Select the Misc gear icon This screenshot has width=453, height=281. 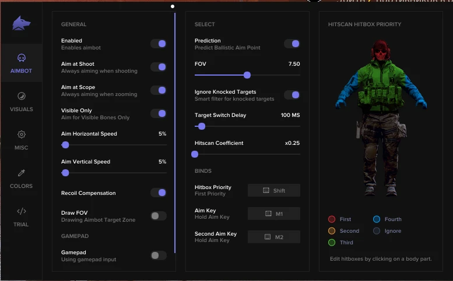[x=21, y=135]
